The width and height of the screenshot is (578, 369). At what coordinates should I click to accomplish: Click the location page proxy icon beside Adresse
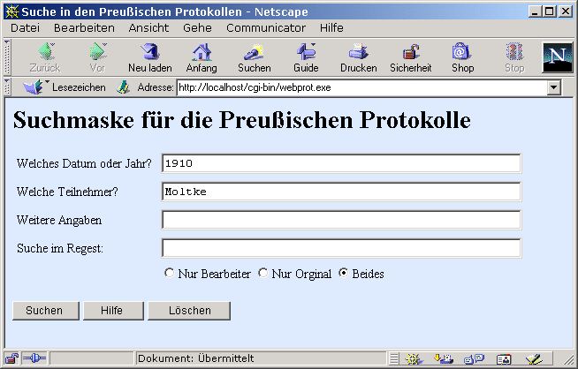123,87
